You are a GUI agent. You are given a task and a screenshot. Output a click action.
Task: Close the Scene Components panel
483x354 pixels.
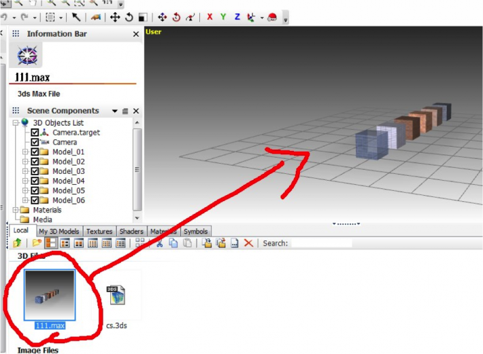click(136, 111)
